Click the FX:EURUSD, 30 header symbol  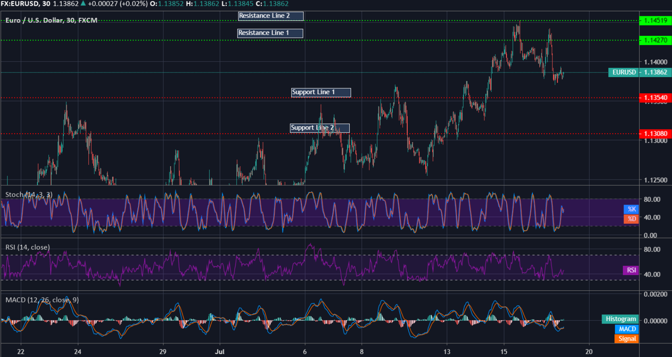pos(25,4)
